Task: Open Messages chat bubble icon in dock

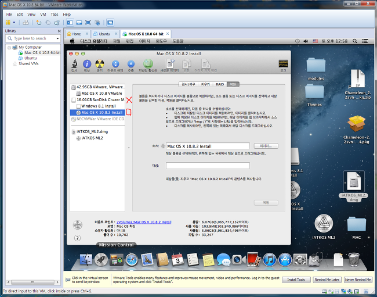Action: 223,260
